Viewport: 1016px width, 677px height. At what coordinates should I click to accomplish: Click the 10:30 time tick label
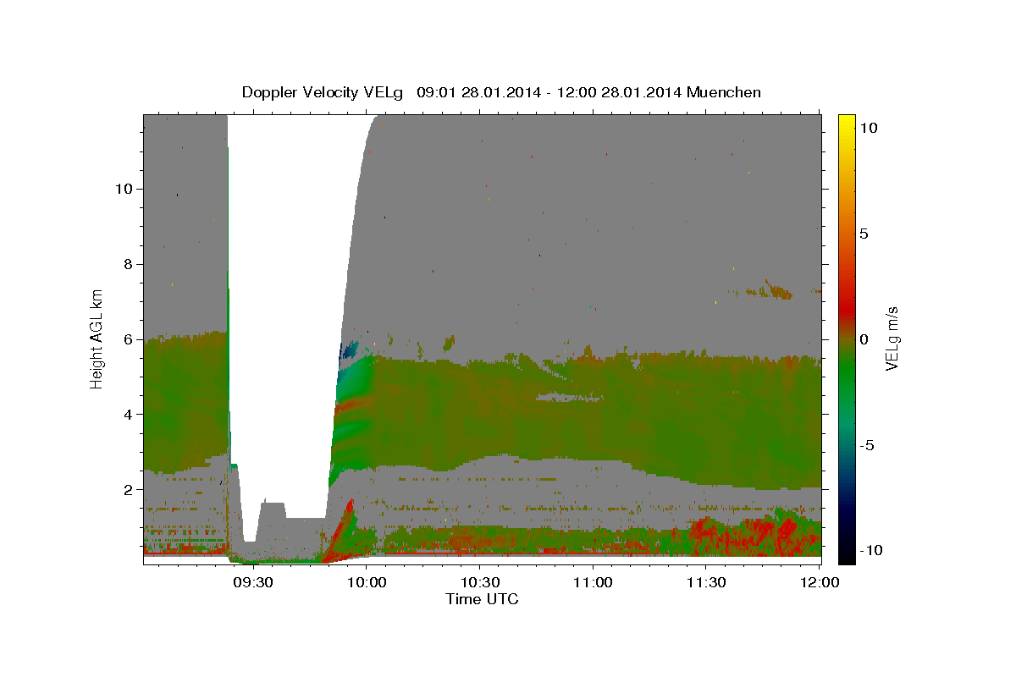tap(479, 582)
